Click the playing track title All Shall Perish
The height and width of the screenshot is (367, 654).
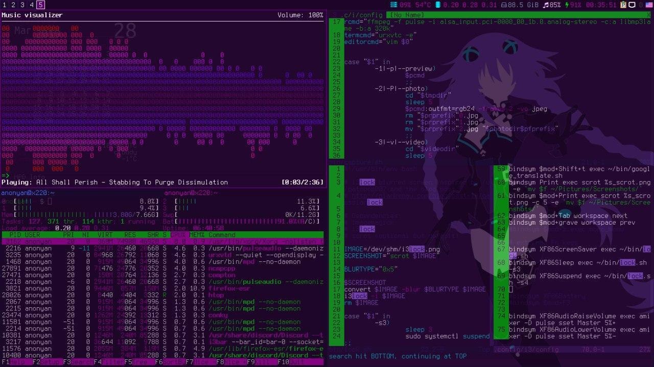132,182
